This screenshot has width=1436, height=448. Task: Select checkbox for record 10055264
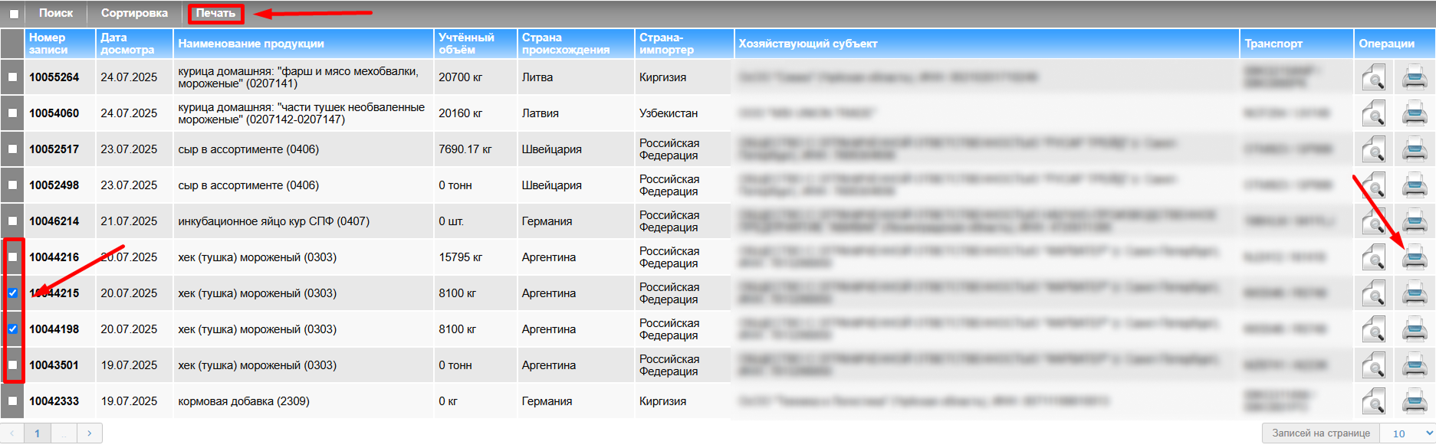[13, 77]
